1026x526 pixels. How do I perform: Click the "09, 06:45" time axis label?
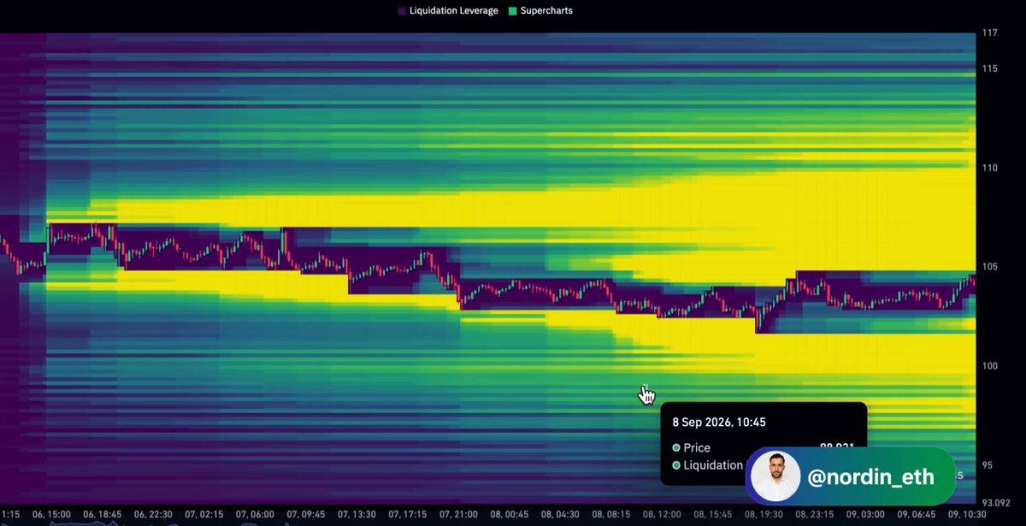[916, 514]
